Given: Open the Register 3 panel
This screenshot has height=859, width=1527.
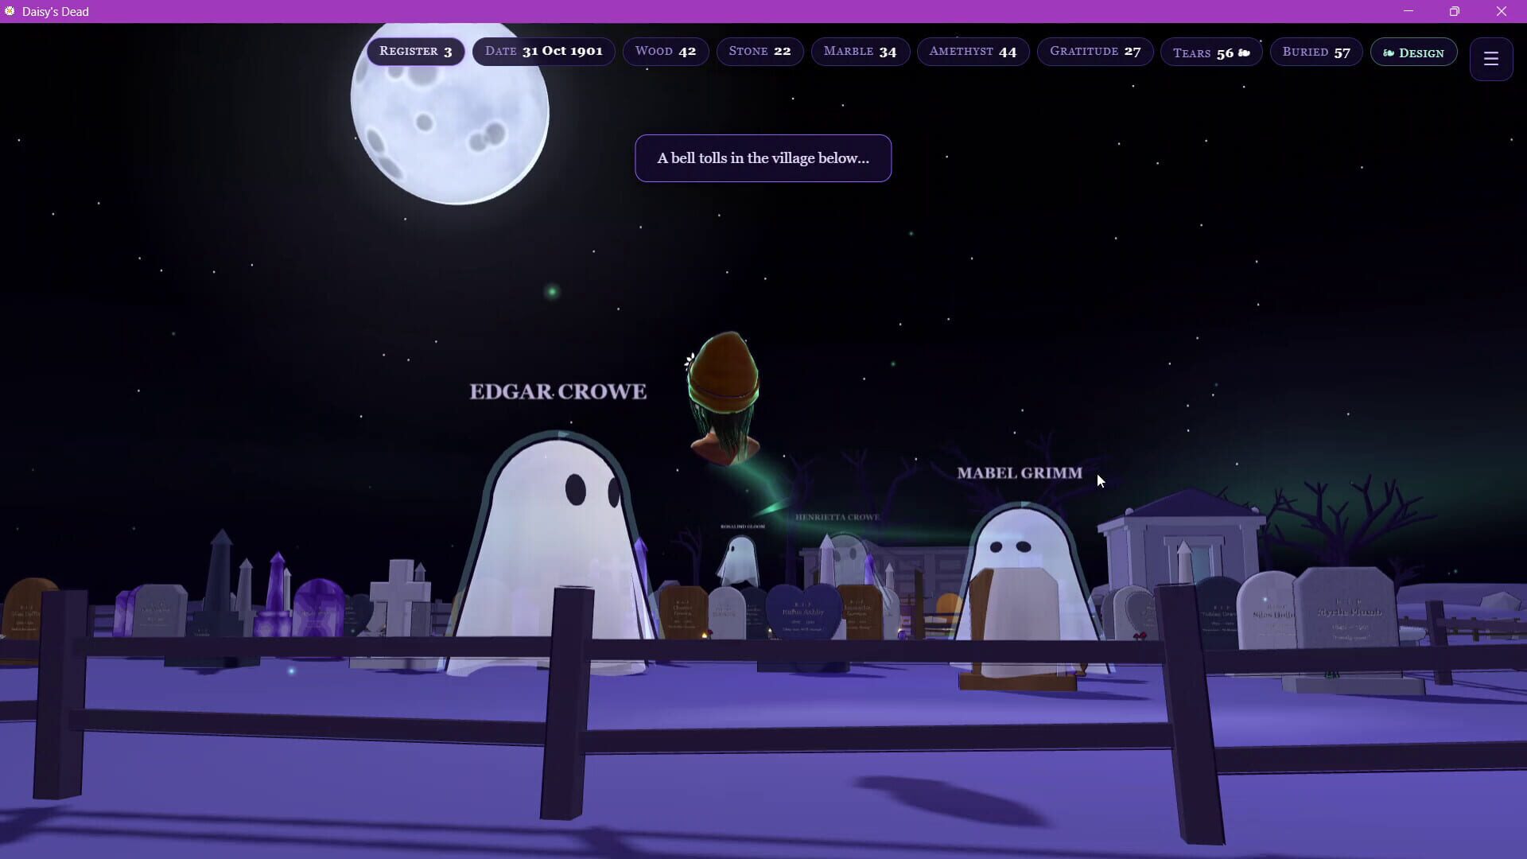Looking at the screenshot, I should tap(415, 52).
